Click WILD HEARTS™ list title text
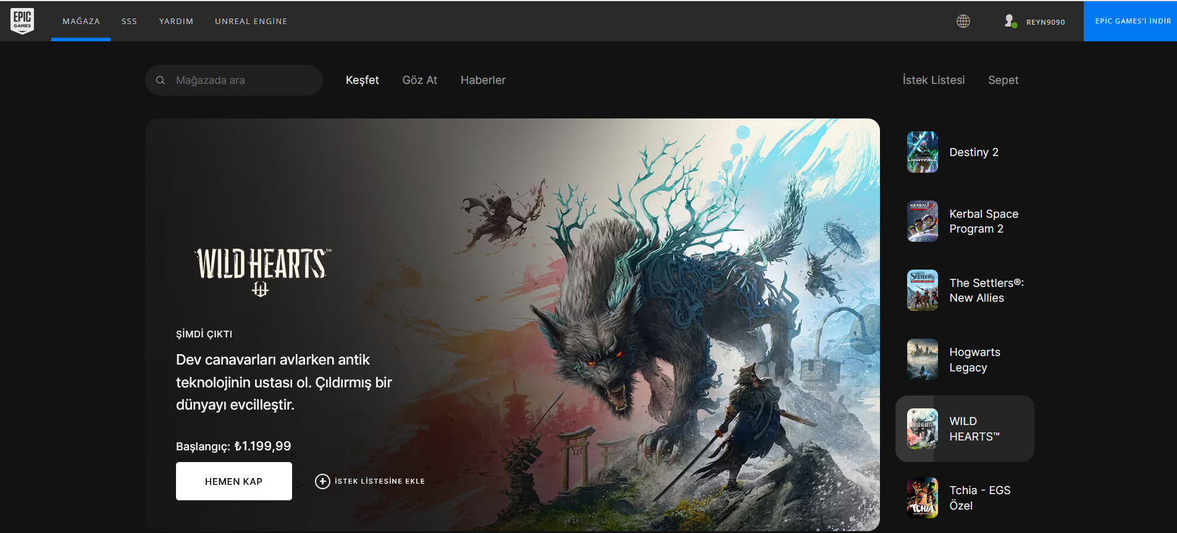1177x533 pixels. tap(974, 429)
